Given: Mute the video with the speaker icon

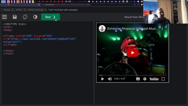Looking at the screenshot, I should [x=110, y=79].
